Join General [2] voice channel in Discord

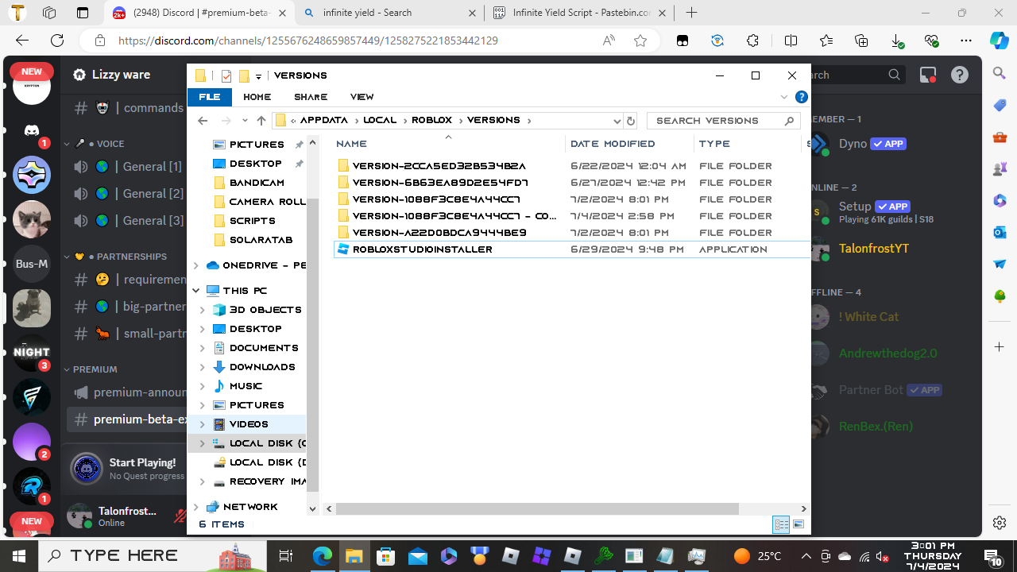[x=127, y=194]
